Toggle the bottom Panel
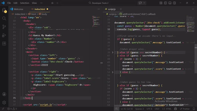The image size is (197, 111). coord(170,3)
